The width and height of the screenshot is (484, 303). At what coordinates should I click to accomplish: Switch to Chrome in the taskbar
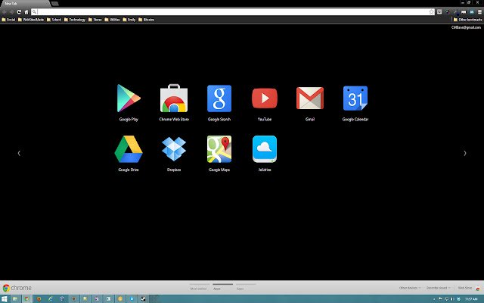26,298
